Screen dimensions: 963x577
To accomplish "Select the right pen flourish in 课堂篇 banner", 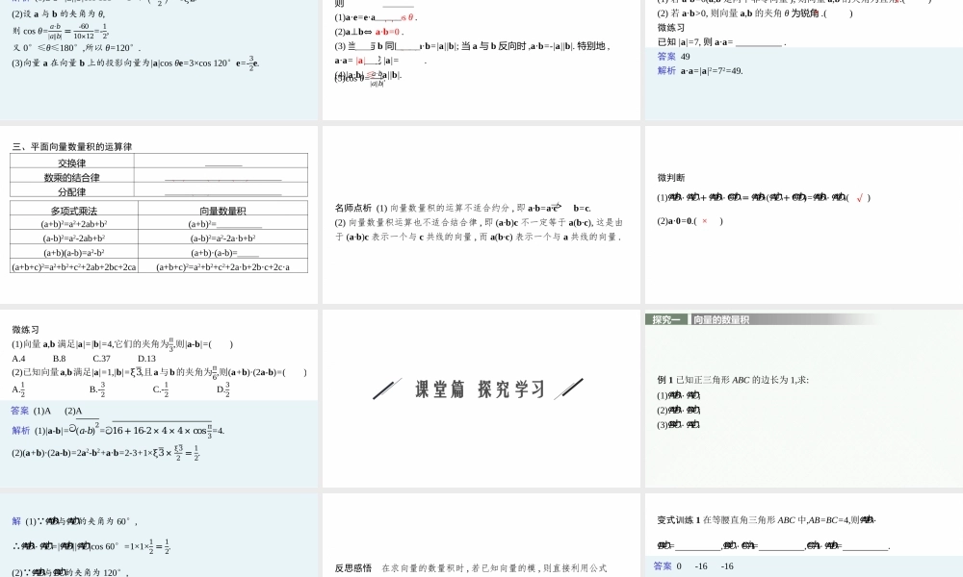I will point(570,389).
